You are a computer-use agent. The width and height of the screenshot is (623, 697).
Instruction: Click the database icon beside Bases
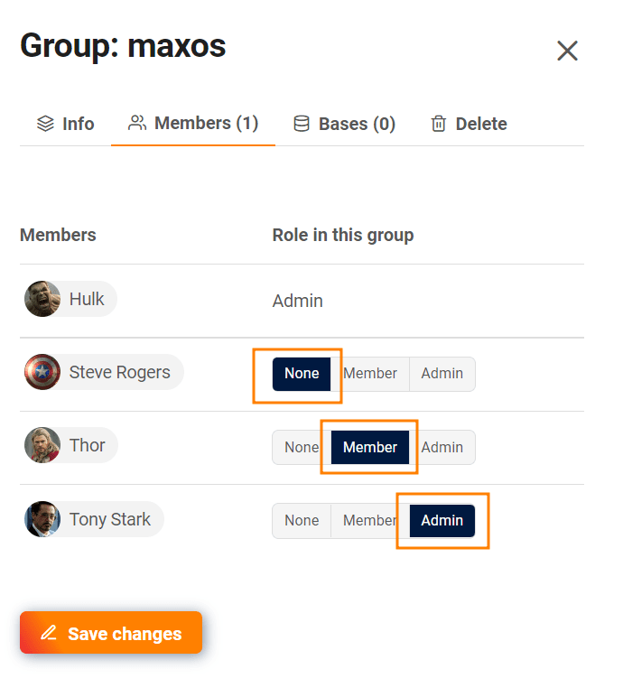tap(302, 124)
